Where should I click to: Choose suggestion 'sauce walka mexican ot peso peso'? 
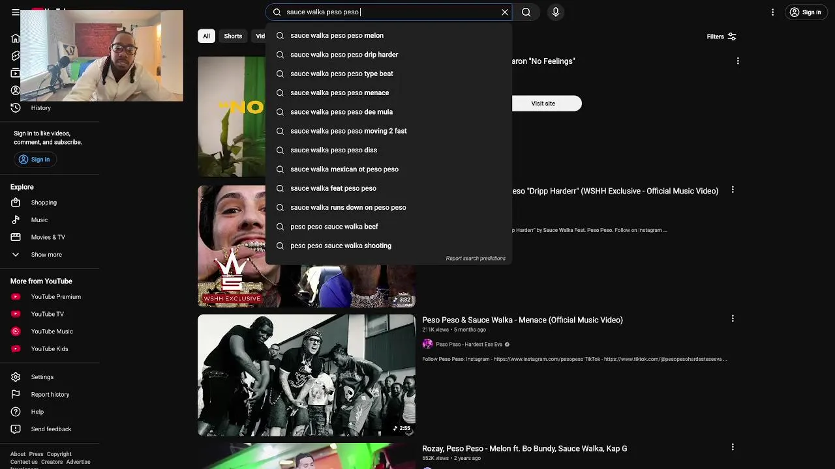[x=389, y=169]
